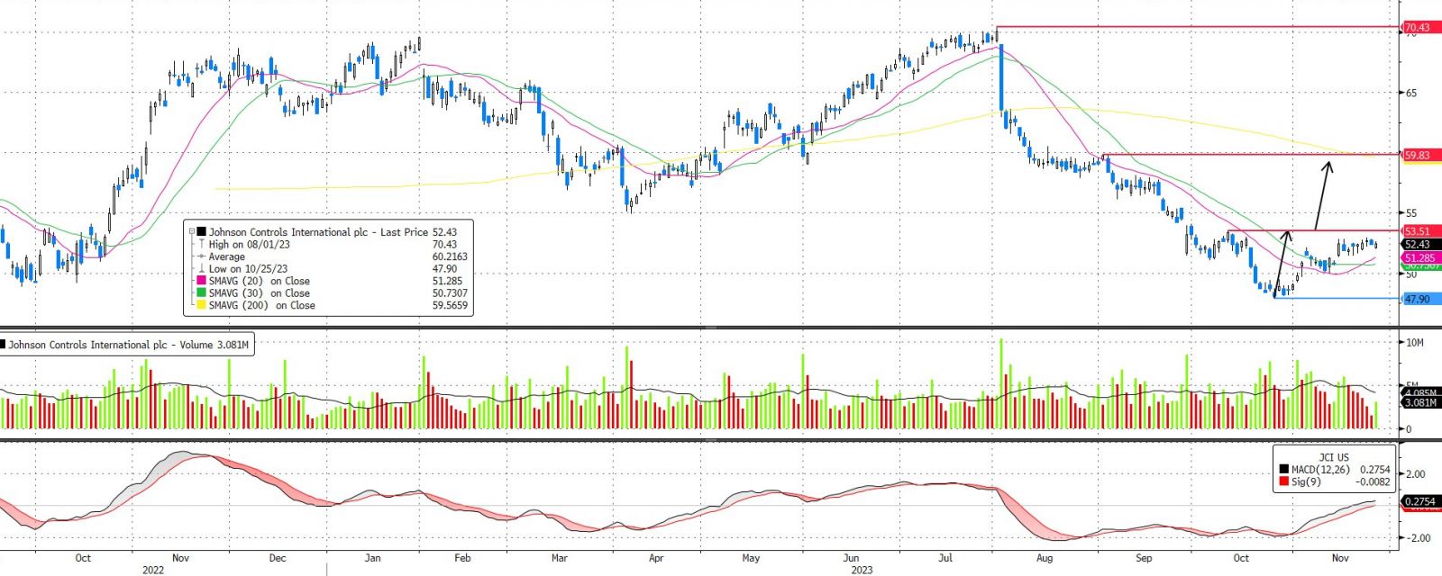
Task: Select 'SMAVG (200) on Close' legend text
Action: coord(262,305)
